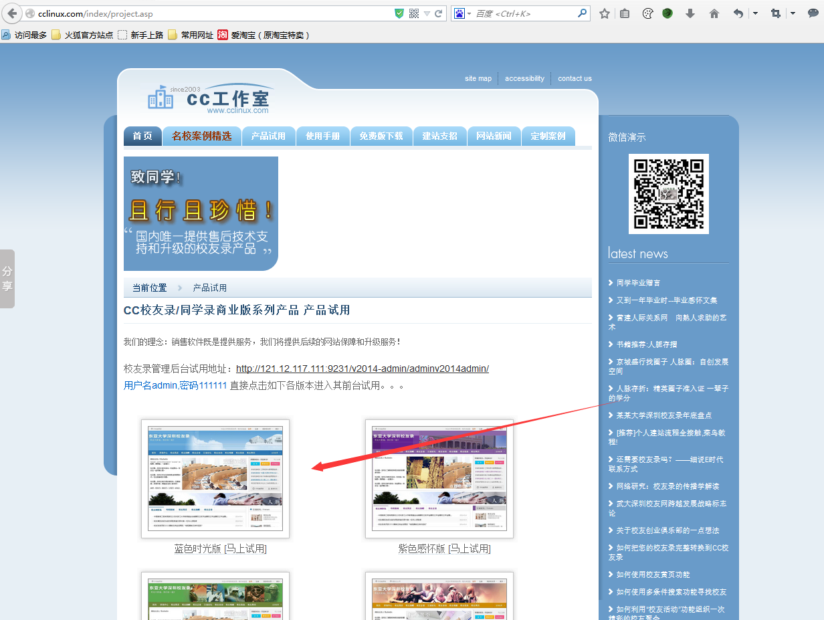Open news 某某大学深圳校友录年底盘点
Viewport: 824px width, 620px height.
pos(664,415)
